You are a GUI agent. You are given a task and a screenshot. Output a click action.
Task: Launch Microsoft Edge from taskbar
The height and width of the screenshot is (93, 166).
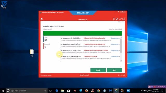pyautogui.click(x=57, y=91)
